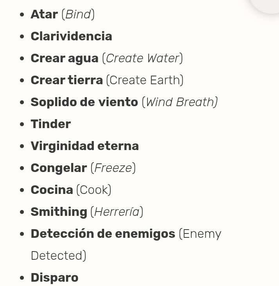This screenshot has width=279, height=286.
Task: Click the italic Wind Breath text
Action: tap(182, 102)
